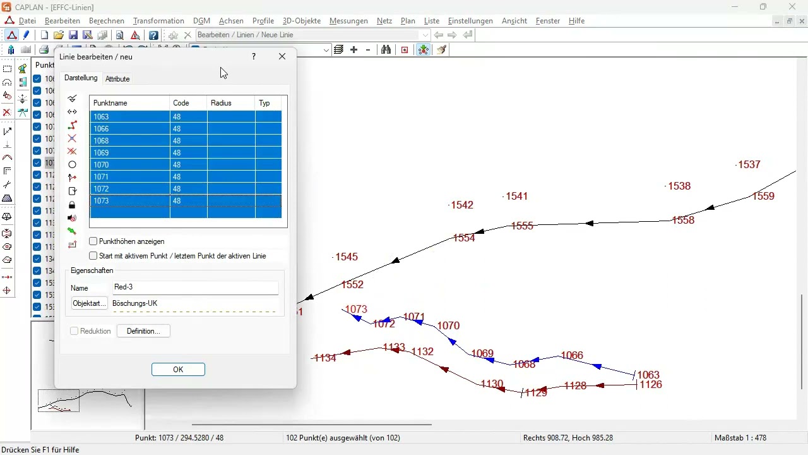Select rectangle selection tool in left toolbar
Image resolution: width=808 pixels, height=455 pixels.
click(7, 69)
